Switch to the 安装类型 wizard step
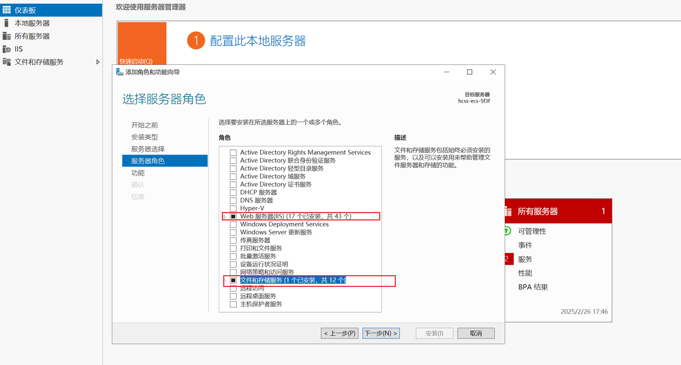Viewport: 681px width, 365px height. tap(144, 137)
